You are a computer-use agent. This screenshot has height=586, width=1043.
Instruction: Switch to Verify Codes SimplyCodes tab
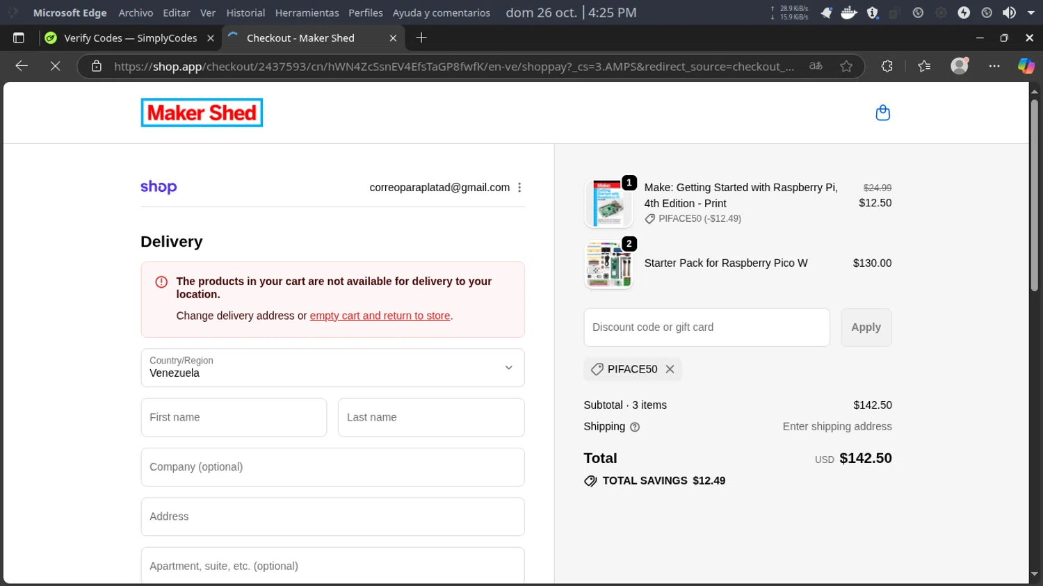click(130, 38)
